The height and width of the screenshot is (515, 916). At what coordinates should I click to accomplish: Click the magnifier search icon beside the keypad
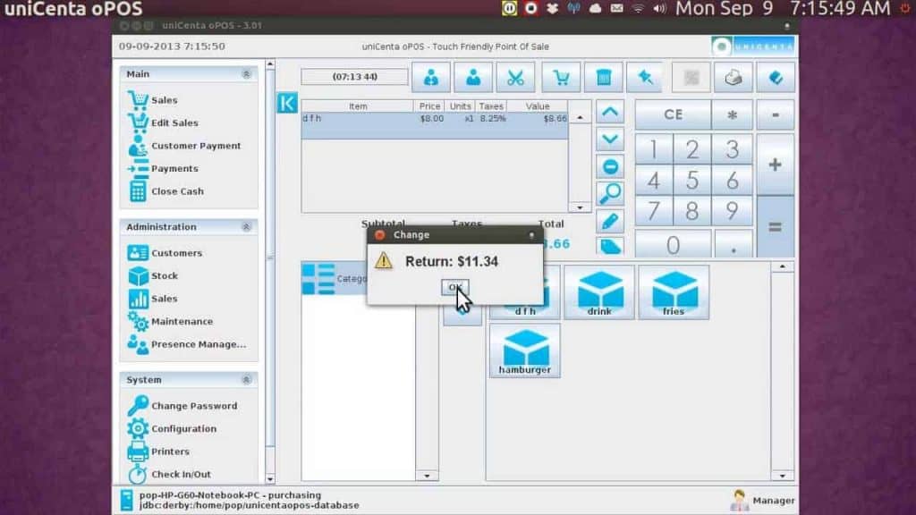click(610, 194)
